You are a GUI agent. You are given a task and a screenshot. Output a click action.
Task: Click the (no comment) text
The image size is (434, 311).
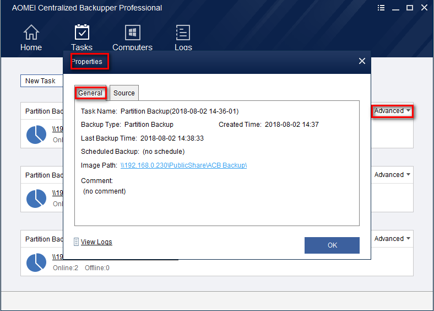click(104, 191)
